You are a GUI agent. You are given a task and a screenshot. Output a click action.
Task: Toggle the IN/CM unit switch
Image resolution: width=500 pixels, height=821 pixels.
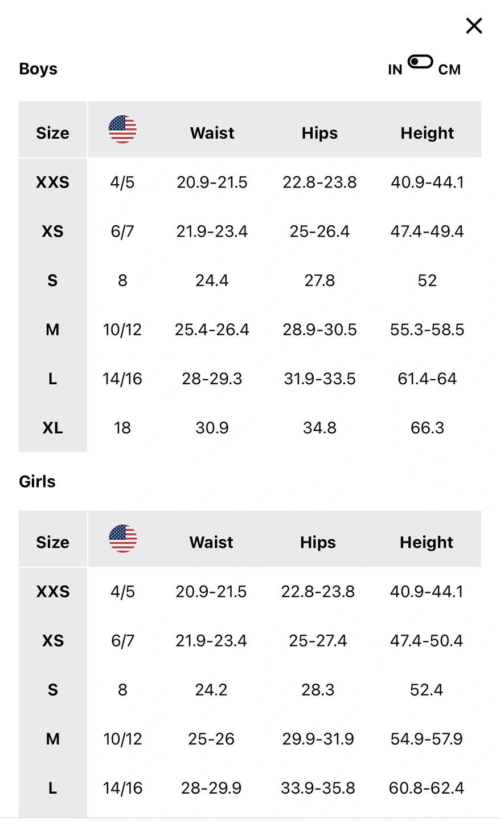click(x=420, y=62)
